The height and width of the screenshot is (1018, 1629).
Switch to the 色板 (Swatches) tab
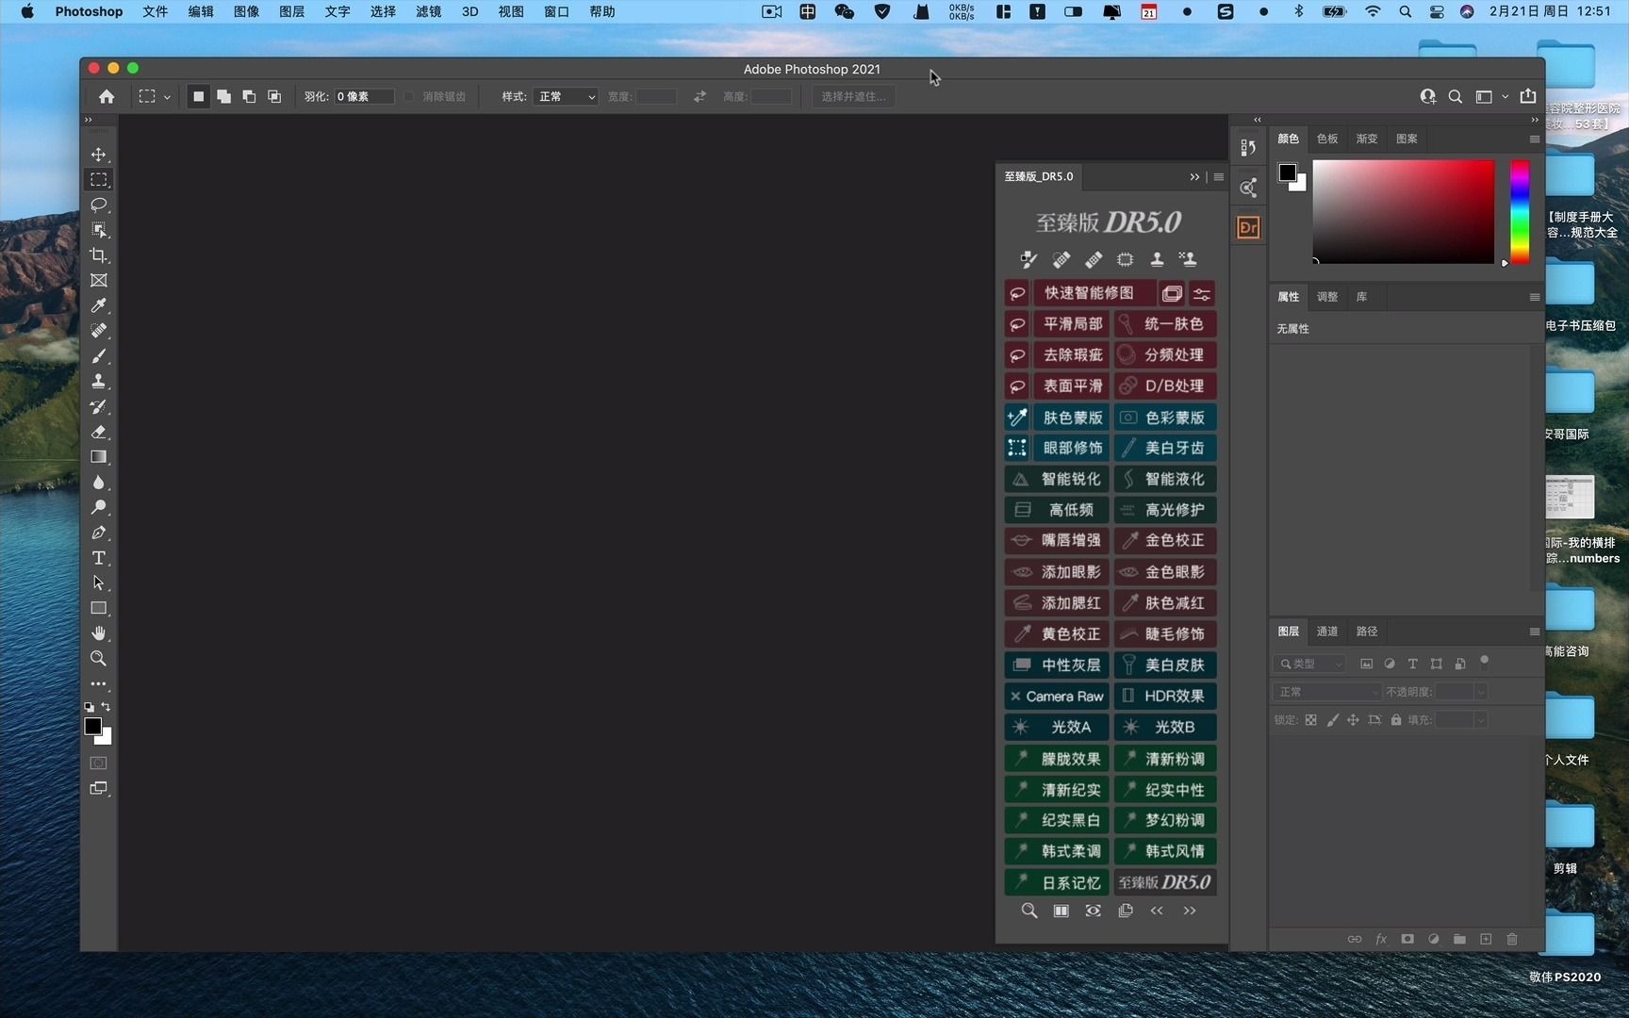tap(1327, 139)
